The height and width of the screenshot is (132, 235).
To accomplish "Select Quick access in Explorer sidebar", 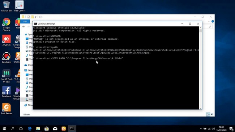I will (x=29, y=34).
